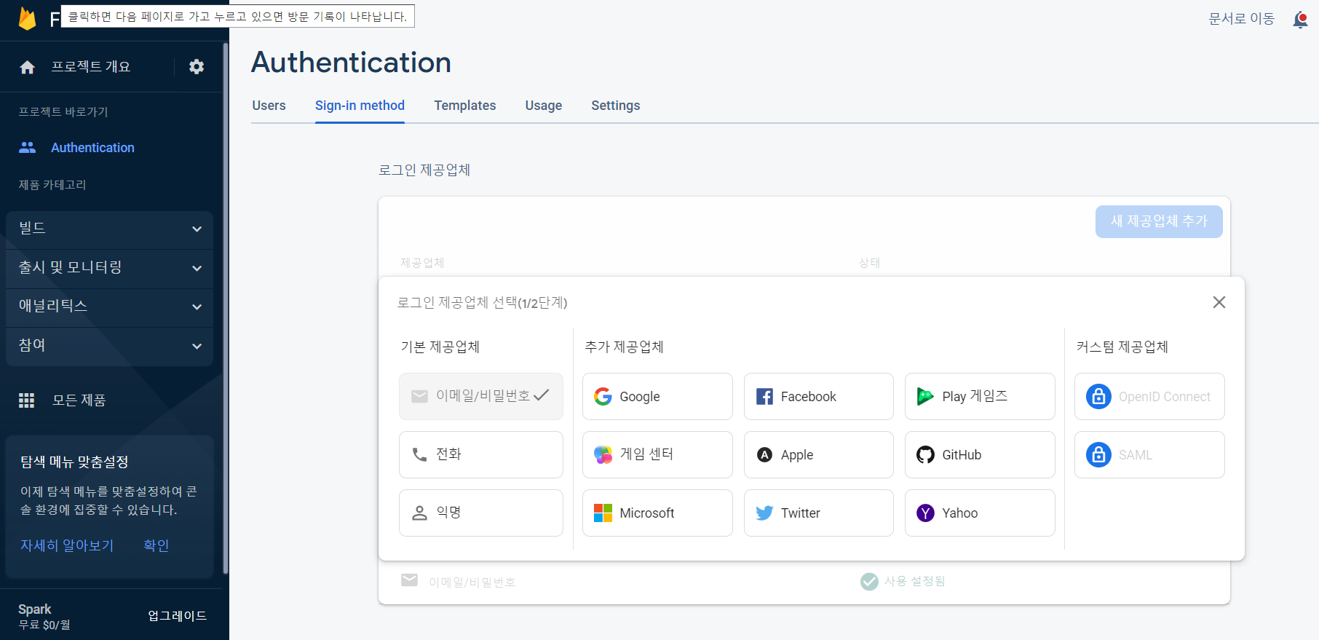Image resolution: width=1319 pixels, height=640 pixels.
Task: Click the Play Games logo icon
Action: (x=925, y=396)
